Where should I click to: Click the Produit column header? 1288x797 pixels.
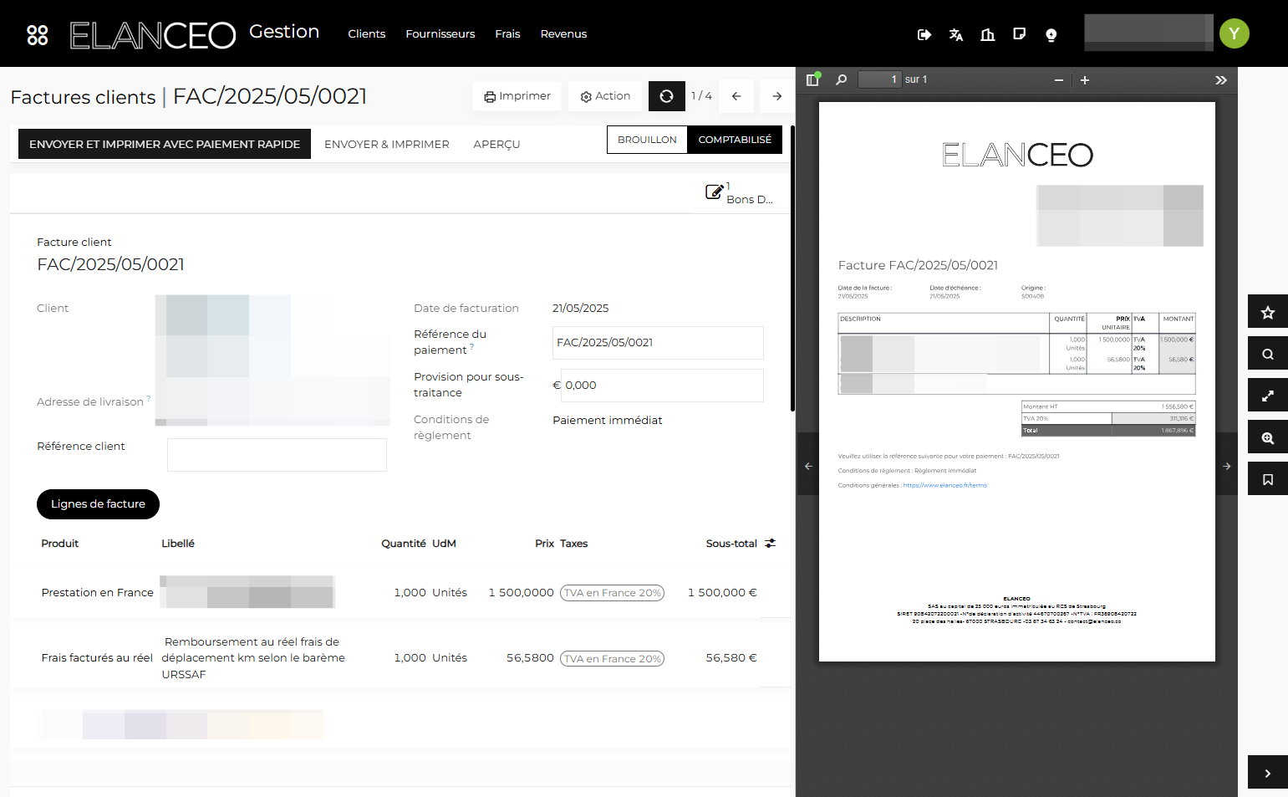pos(60,544)
